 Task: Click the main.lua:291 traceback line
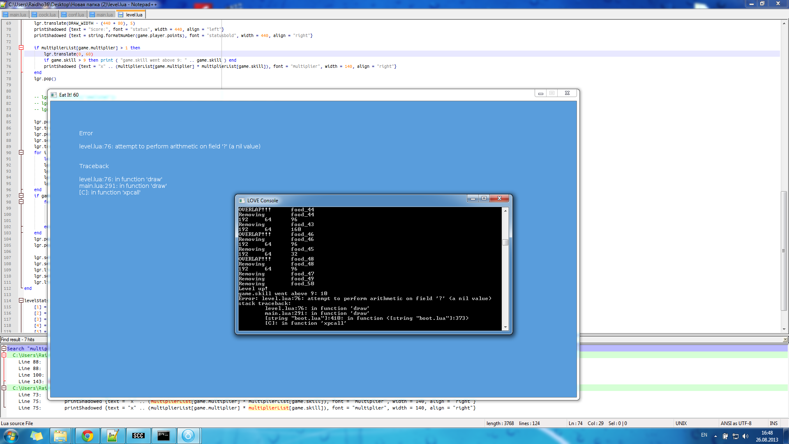(123, 186)
